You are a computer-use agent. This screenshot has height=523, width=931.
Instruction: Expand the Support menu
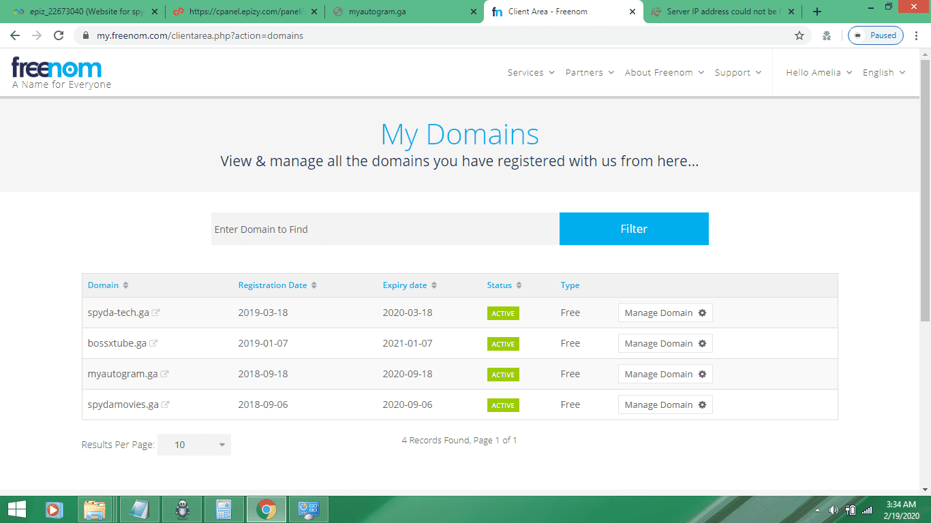pyautogui.click(x=738, y=73)
